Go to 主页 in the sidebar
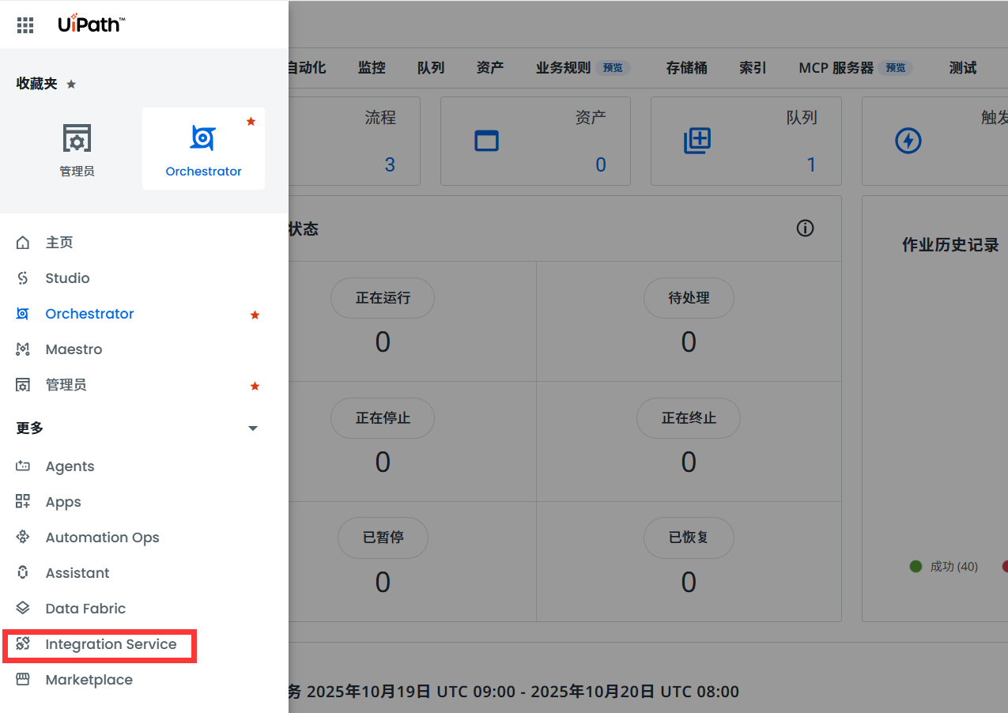This screenshot has width=1008, height=713. click(x=59, y=243)
